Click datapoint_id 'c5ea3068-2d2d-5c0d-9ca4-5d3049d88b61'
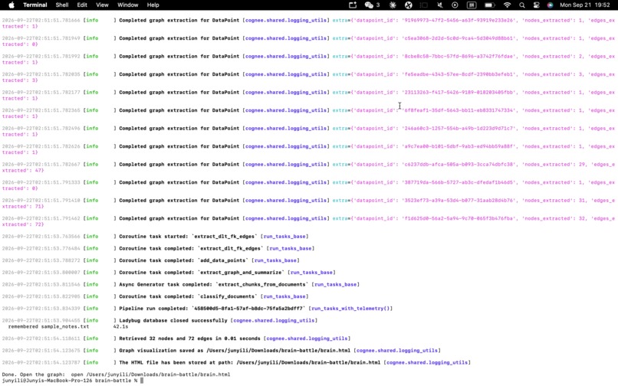 [458, 38]
